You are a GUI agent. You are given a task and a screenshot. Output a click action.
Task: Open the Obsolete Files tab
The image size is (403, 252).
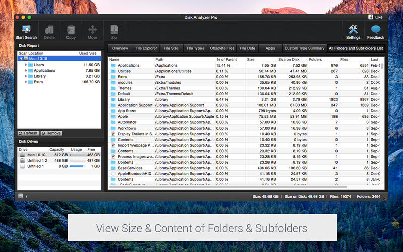pos(222,48)
